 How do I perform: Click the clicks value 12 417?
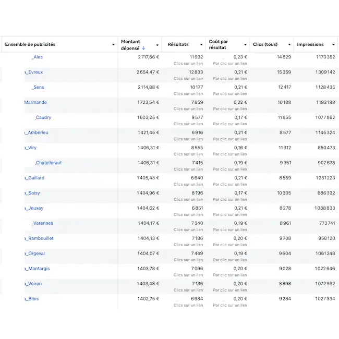(285, 87)
